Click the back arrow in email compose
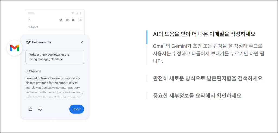This screenshot has height=133, width=278. 29,20
